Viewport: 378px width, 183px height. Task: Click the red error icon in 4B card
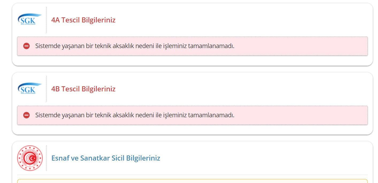click(26, 115)
